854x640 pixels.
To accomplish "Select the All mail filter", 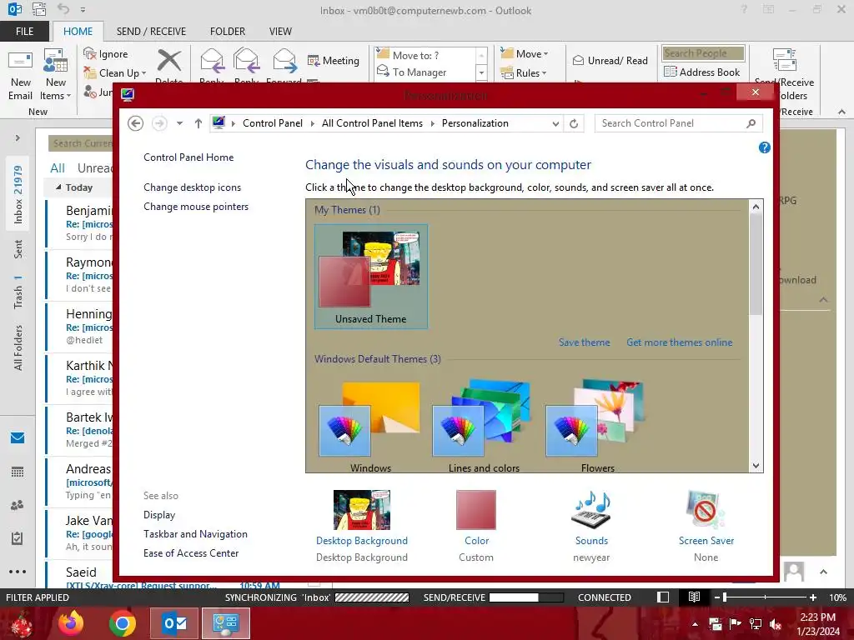I will point(58,168).
